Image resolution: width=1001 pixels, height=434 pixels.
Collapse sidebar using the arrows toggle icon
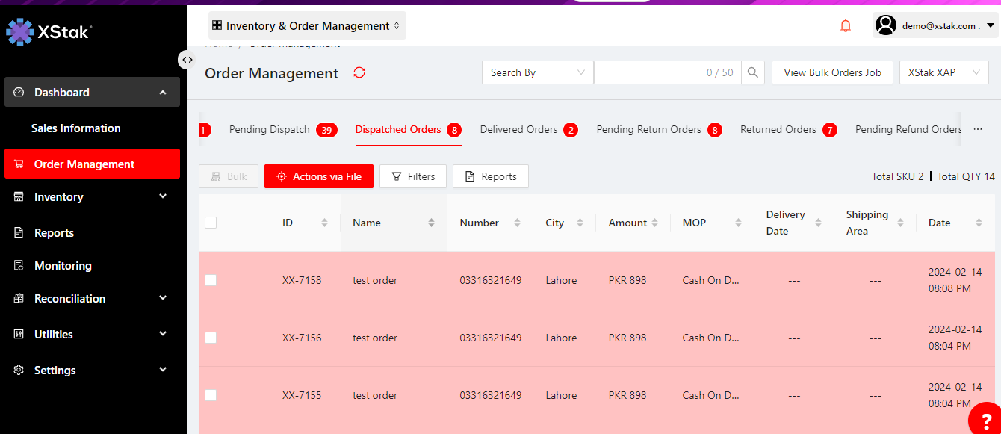click(x=187, y=60)
